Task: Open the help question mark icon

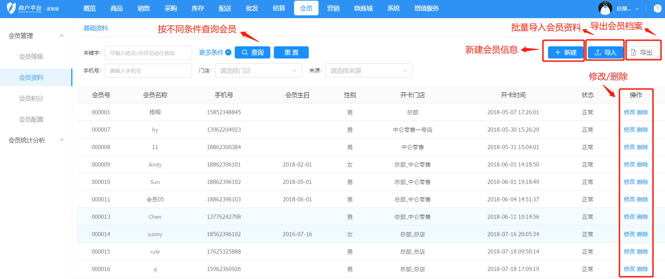Action: 657,8
